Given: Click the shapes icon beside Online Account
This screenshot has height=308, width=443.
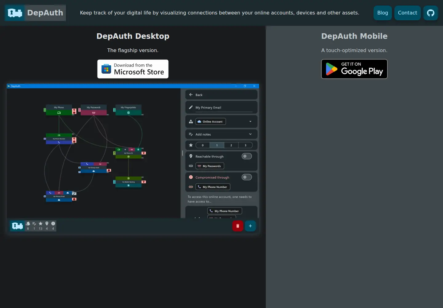Looking at the screenshot, I should click(191, 121).
